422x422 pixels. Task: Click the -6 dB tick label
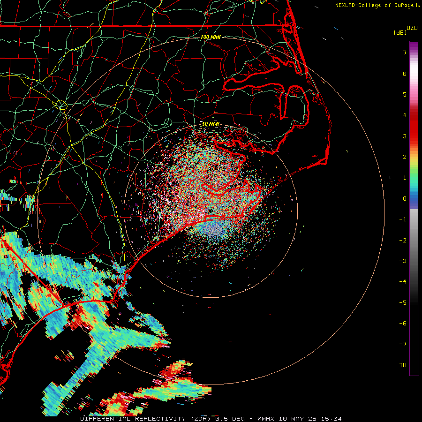click(403, 324)
